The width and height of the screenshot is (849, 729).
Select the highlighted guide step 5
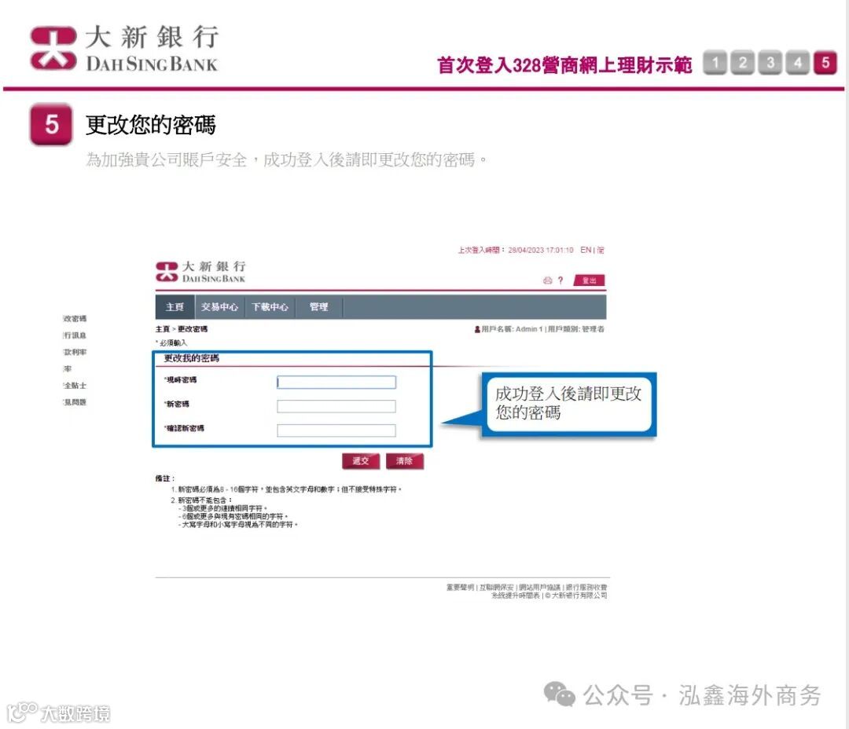click(x=825, y=63)
